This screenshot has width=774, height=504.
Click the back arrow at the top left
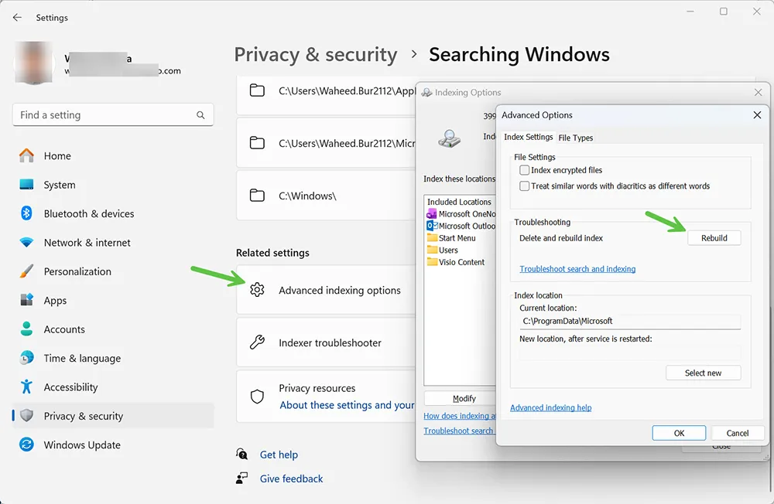click(x=16, y=17)
